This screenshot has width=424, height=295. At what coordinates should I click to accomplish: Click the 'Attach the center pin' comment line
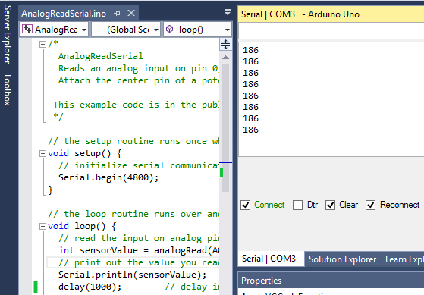point(139,80)
